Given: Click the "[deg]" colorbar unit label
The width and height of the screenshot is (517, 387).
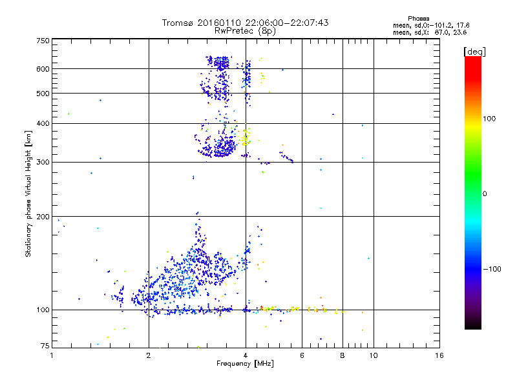Looking at the screenshot, I should (474, 52).
